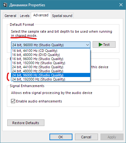The image size is (126, 143).
Task: Choose the 24 bit, 44100 Hz option
Action: coord(51,67)
